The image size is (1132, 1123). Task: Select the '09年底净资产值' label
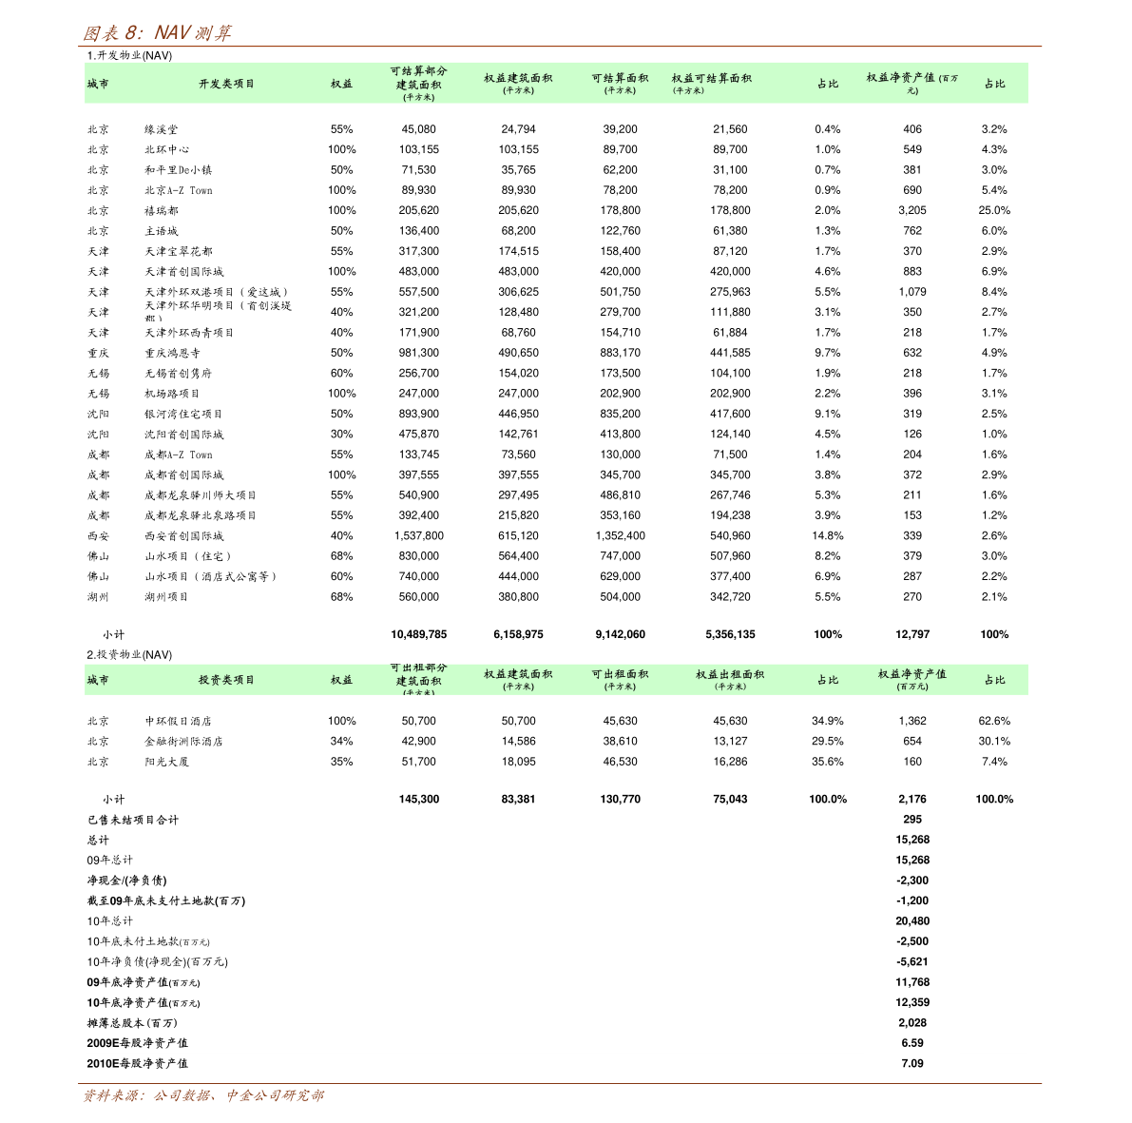pos(127,982)
